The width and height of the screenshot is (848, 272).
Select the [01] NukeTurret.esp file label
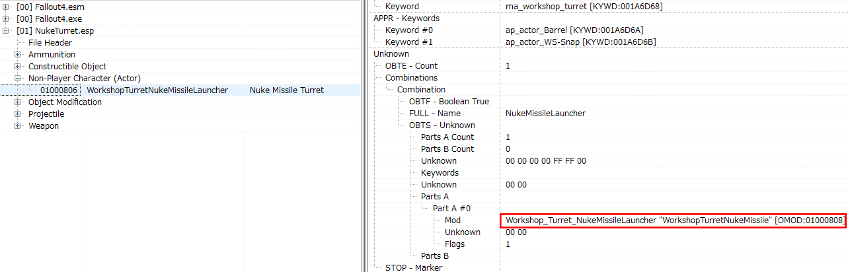click(x=54, y=30)
